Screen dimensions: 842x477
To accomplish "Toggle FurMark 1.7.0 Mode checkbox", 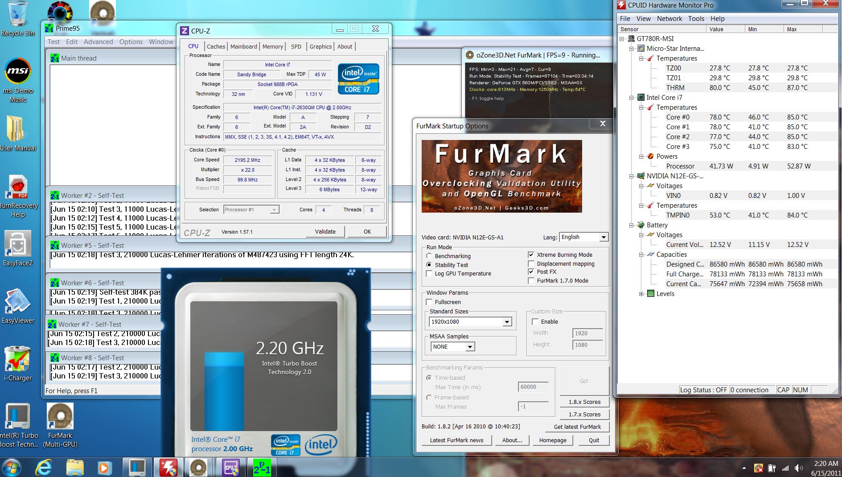I will (531, 281).
